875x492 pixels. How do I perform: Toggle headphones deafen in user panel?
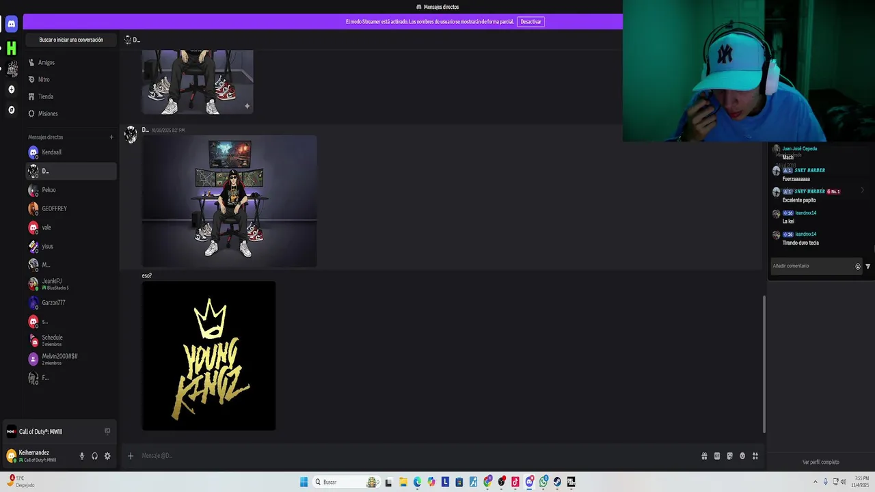[94, 456]
